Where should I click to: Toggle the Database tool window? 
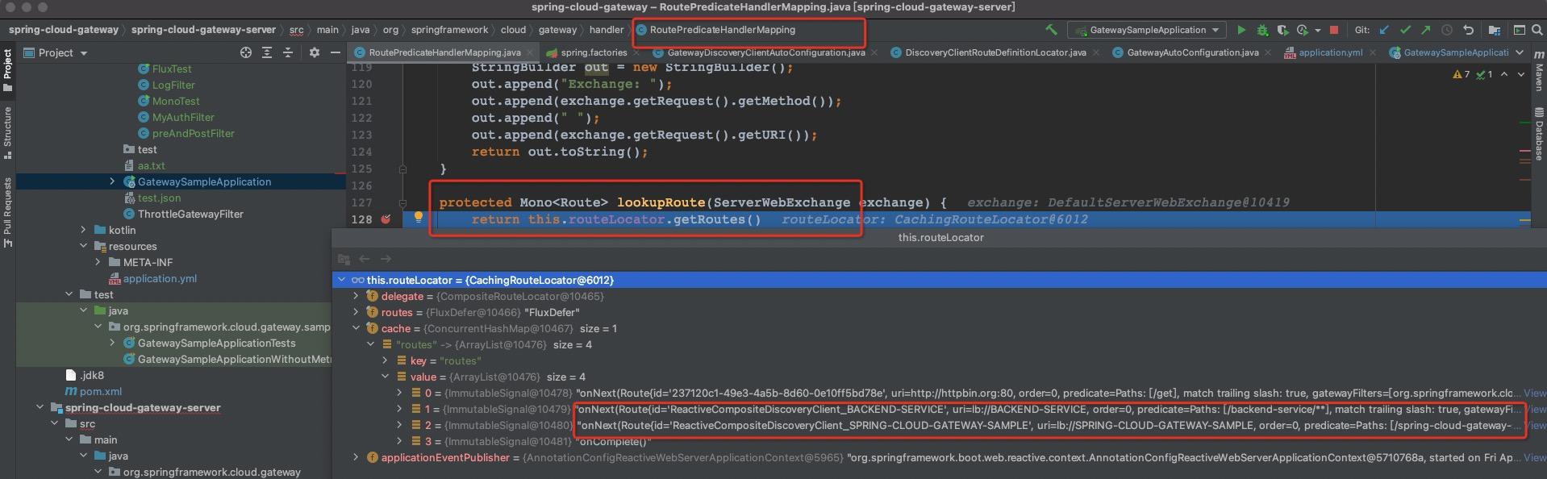[1539, 134]
